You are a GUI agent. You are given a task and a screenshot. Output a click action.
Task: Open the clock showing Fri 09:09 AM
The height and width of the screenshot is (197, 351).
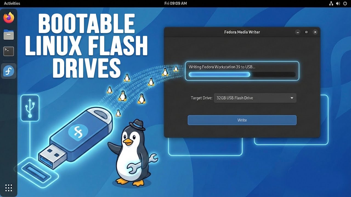(x=175, y=3)
